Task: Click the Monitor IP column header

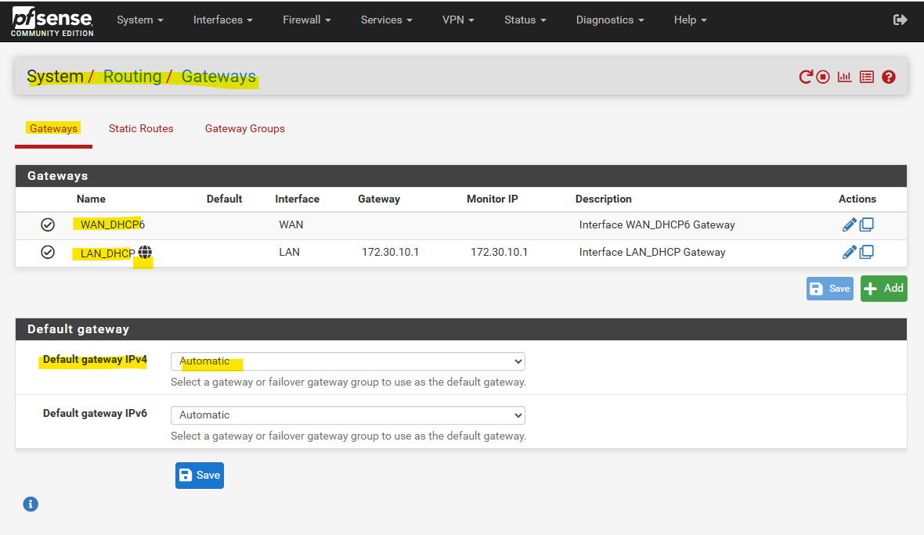Action: click(492, 199)
